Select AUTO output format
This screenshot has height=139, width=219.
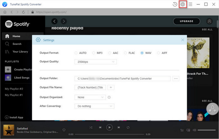76,53
